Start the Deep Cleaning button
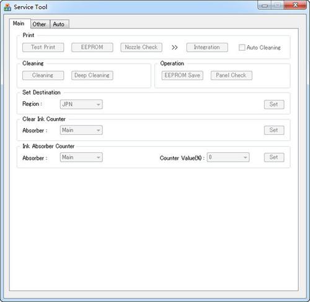The width and height of the screenshot is (310, 302). 92,75
